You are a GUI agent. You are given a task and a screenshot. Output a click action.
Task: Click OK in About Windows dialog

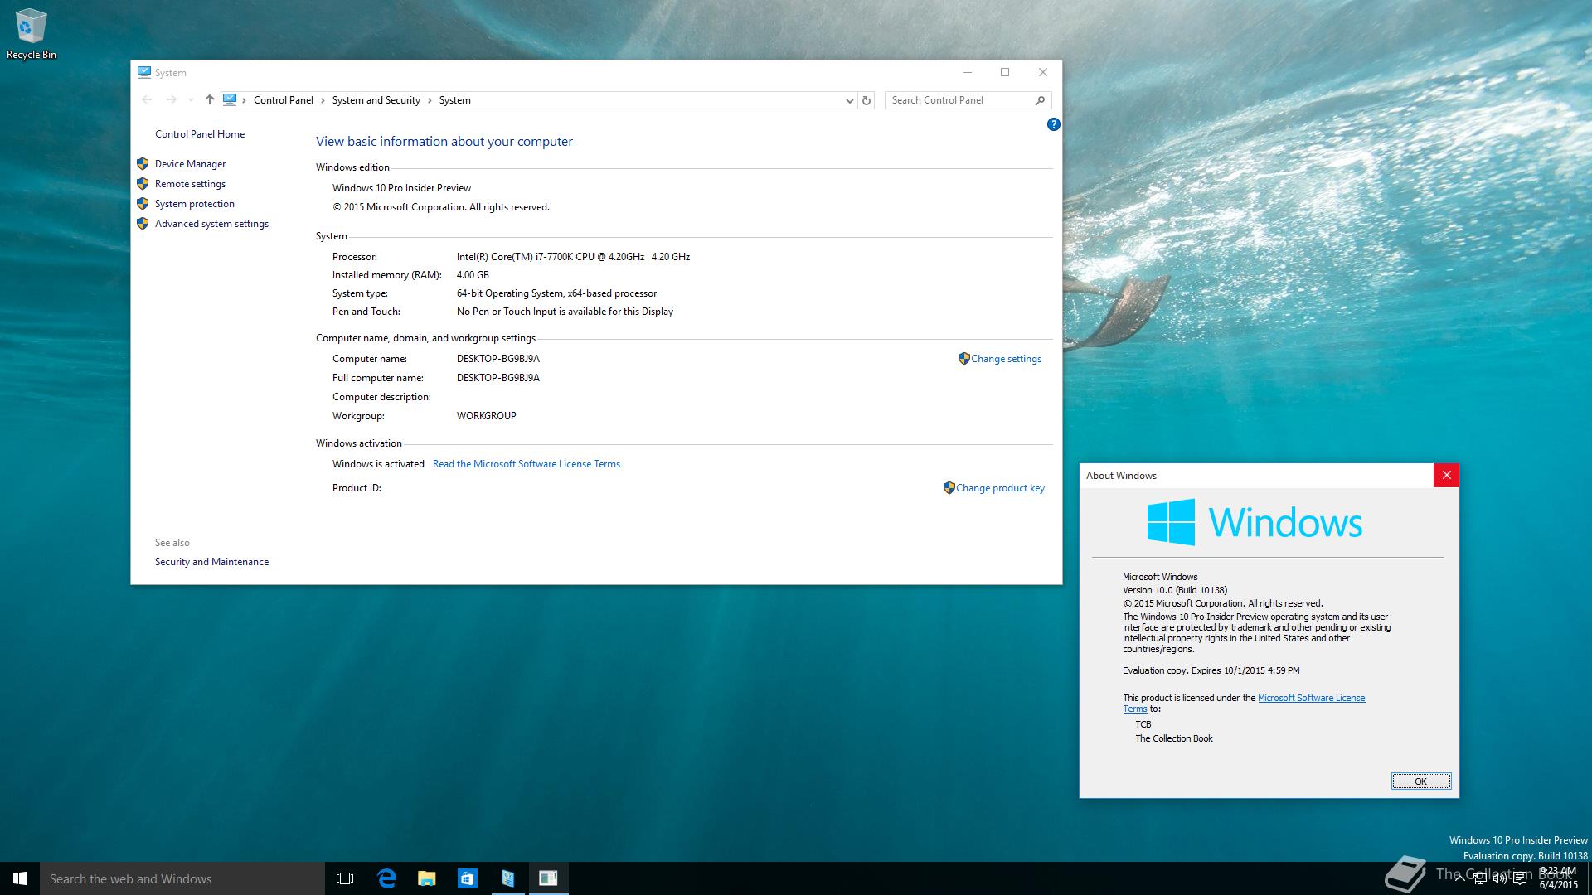coord(1420,781)
